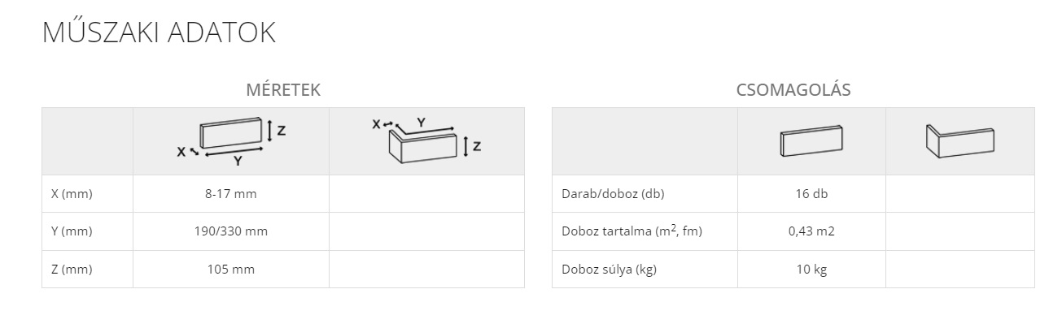
Task: Click the 10 kg value cell
Action: coord(811,269)
